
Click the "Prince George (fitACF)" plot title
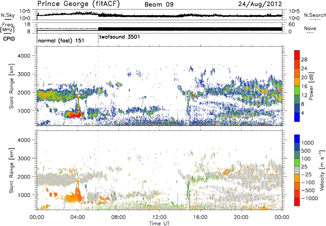tap(79, 4)
